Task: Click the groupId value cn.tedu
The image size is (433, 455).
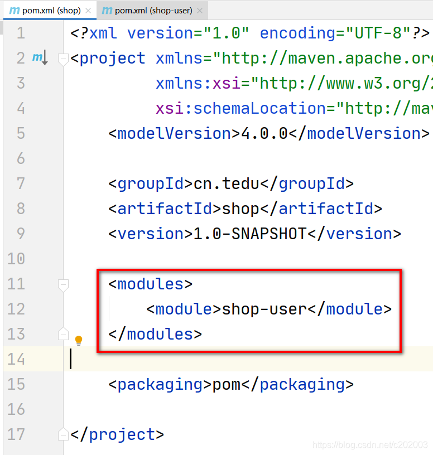Action: [226, 183]
